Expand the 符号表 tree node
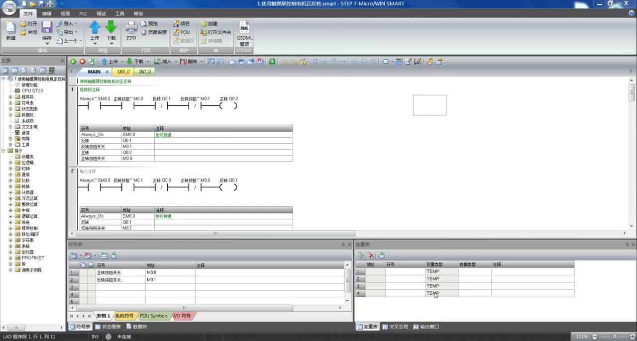 tap(10, 103)
